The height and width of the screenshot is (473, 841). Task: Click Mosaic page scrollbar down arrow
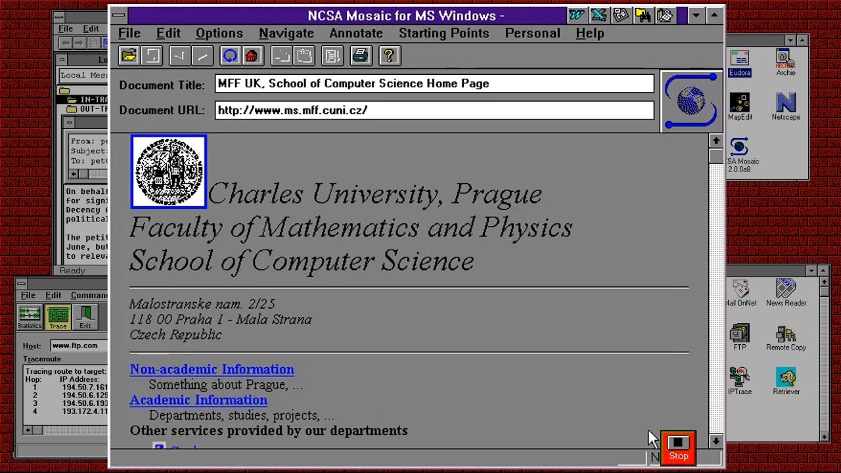coord(716,441)
